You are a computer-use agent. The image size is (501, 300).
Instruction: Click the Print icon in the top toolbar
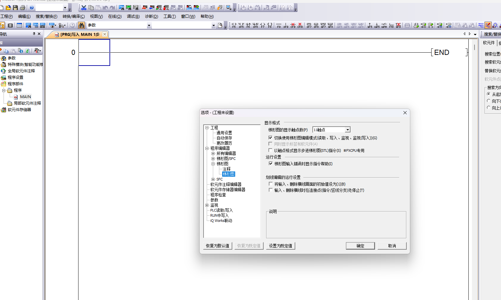pyautogui.click(x=22, y=7)
